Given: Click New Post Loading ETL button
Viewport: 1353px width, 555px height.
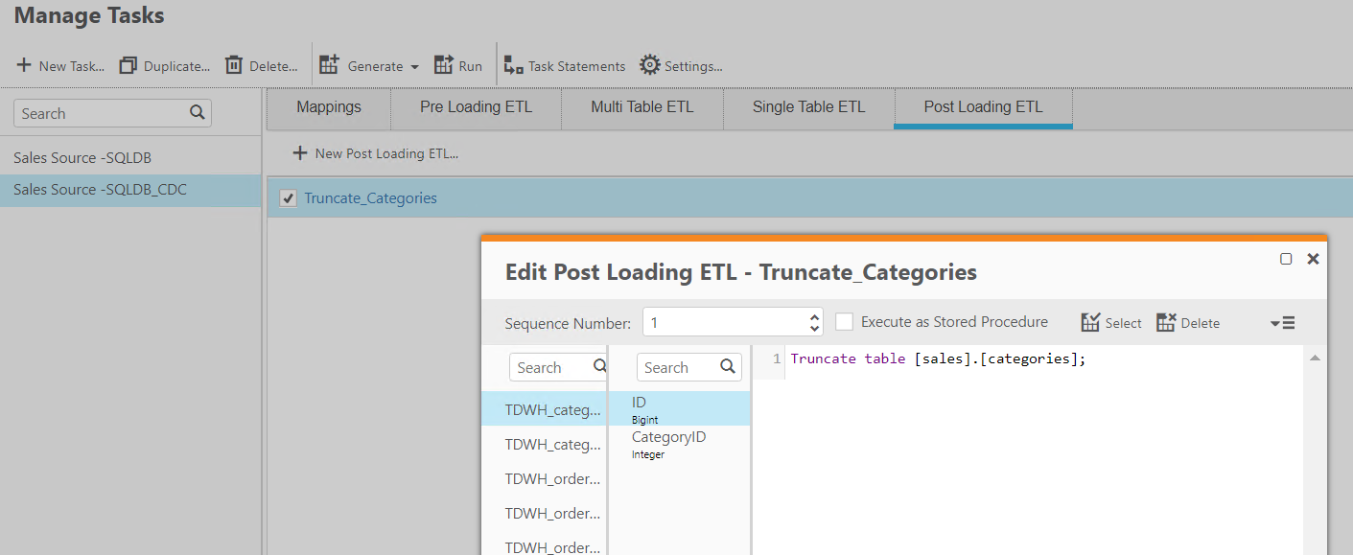Looking at the screenshot, I should (376, 153).
